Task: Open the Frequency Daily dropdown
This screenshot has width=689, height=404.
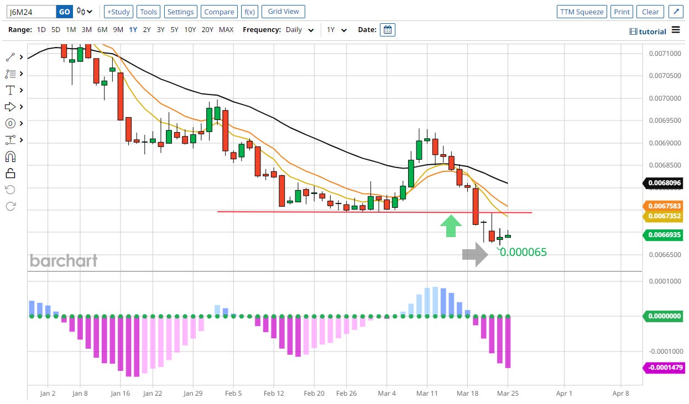Action: click(x=300, y=30)
